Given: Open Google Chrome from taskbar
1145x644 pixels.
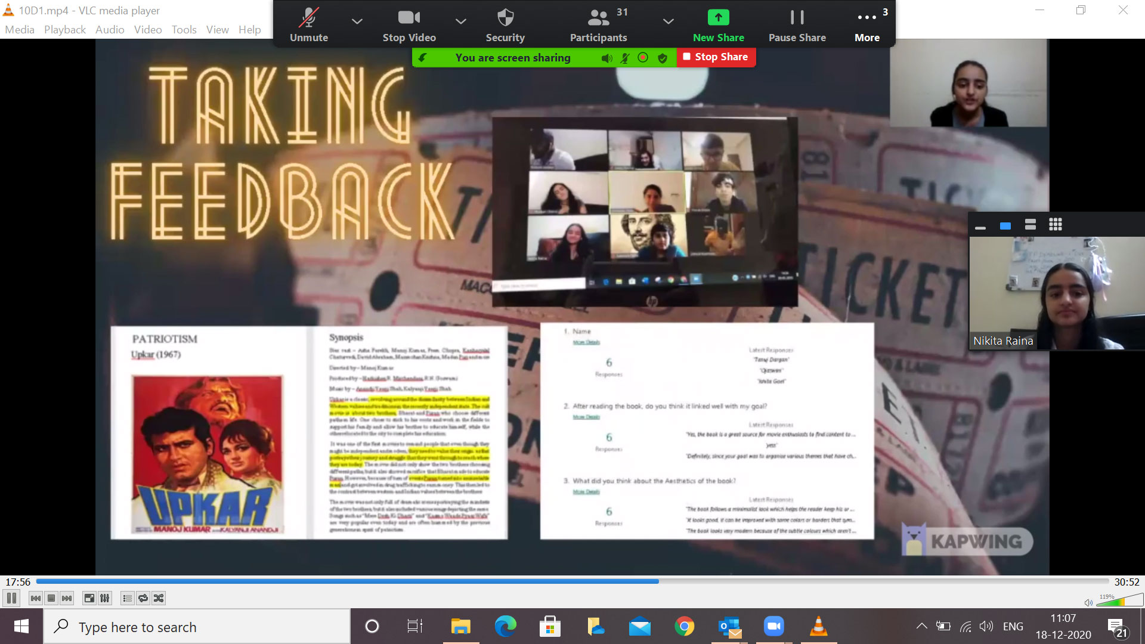Looking at the screenshot, I should point(685,627).
